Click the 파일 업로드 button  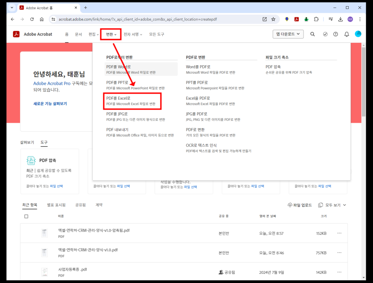(300, 205)
